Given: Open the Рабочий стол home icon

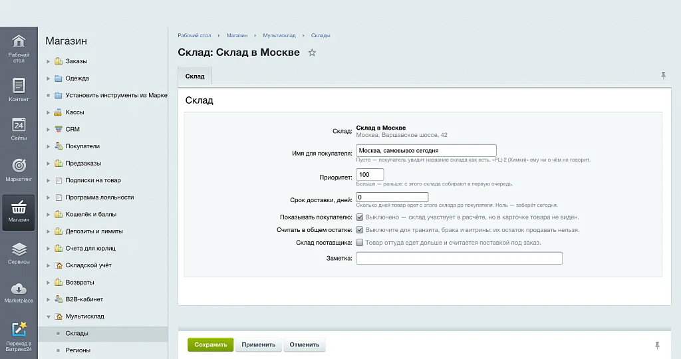Looking at the screenshot, I should [19, 42].
